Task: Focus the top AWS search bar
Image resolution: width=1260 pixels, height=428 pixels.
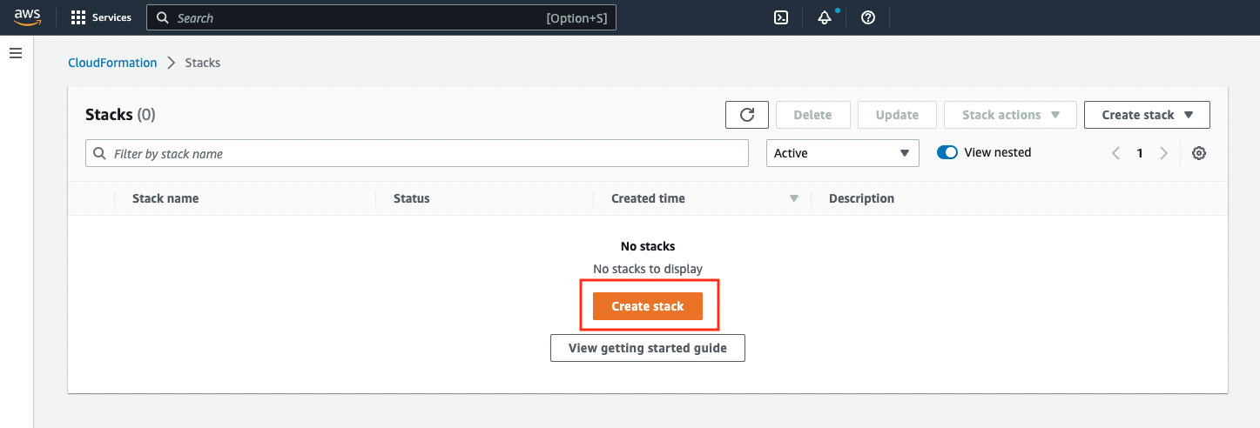Action: click(381, 17)
